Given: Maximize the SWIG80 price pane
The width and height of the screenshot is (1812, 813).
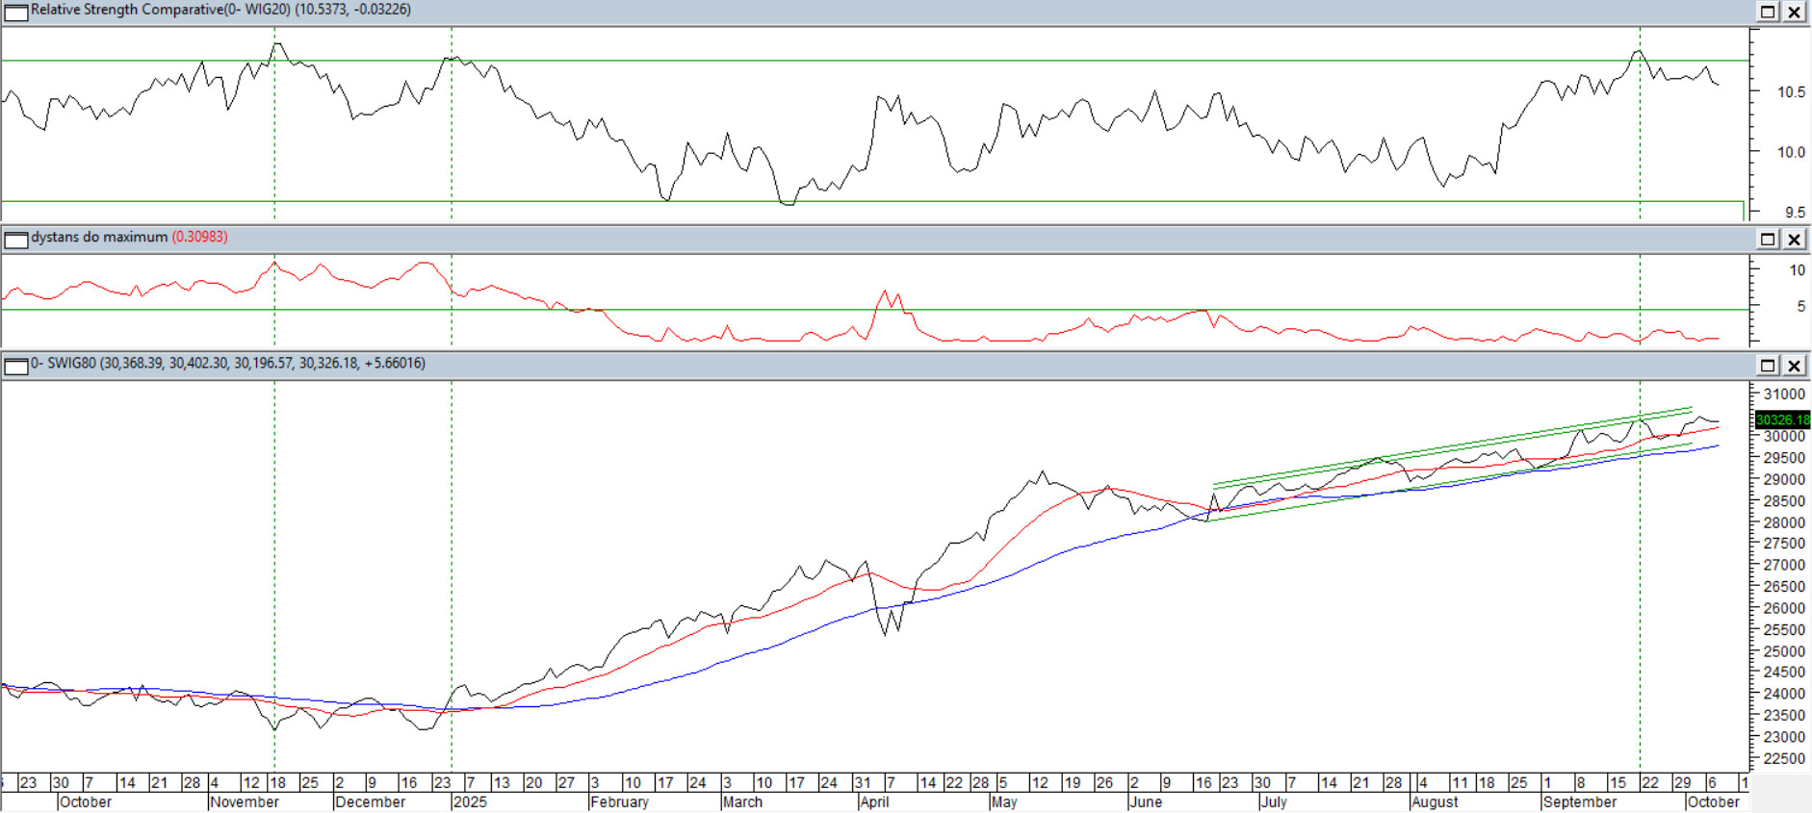Looking at the screenshot, I should click(x=1768, y=365).
